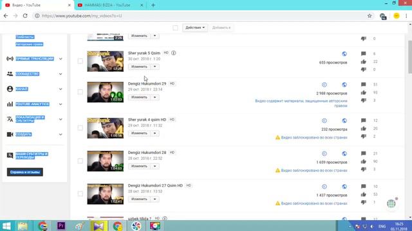
Task: Open the Сообщество sidebar menu item
Action: (x=27, y=74)
